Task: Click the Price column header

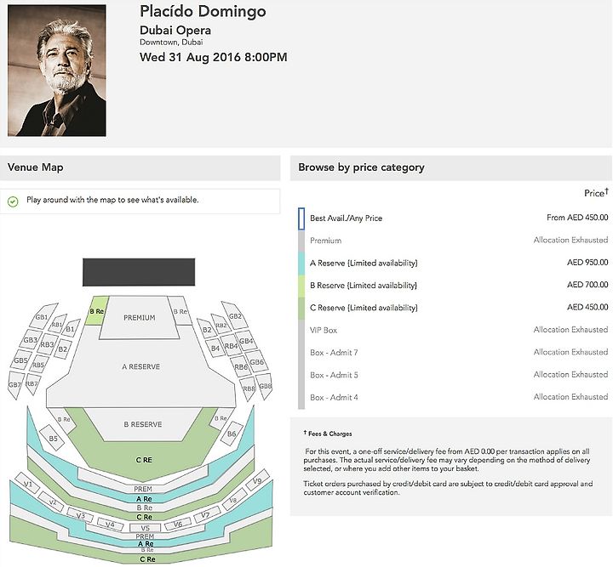Action: click(x=596, y=193)
